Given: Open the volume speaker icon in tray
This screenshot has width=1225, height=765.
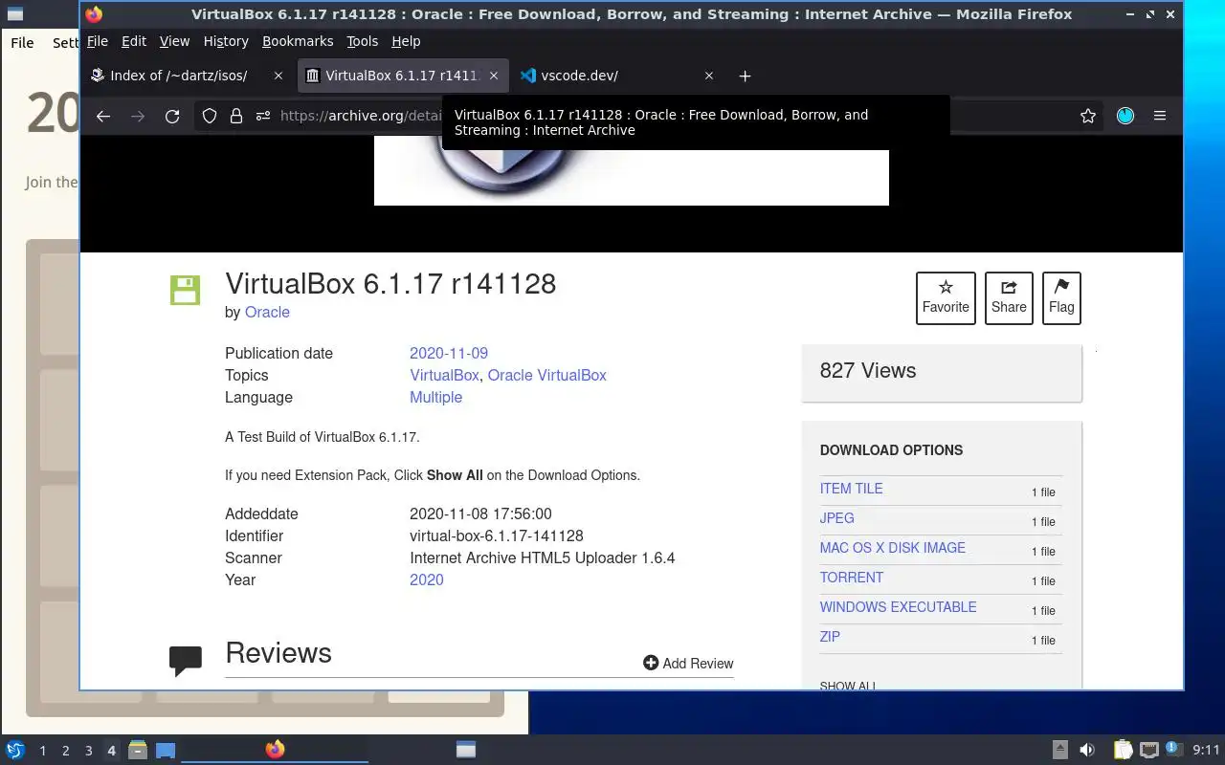Looking at the screenshot, I should 1087,750.
